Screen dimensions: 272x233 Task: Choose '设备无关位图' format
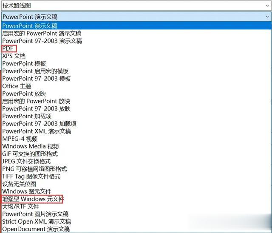[136, 184]
